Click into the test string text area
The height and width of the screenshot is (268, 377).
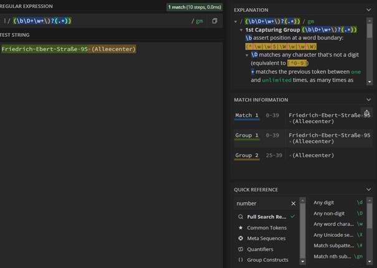point(111,154)
